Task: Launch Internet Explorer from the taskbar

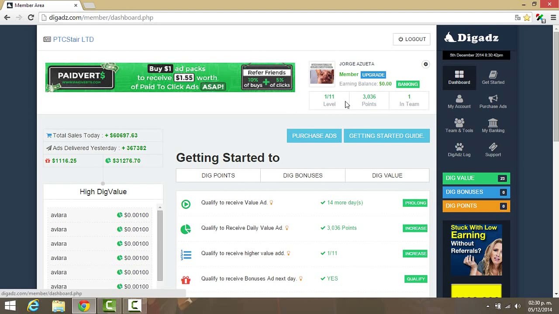Action: pos(33,306)
